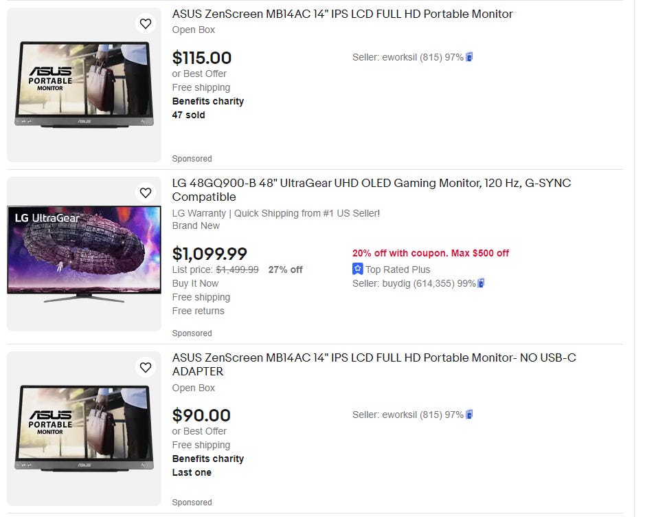Screen dimensions: 645x517
Task: Click the 20% off with coupon text
Action: 430,253
